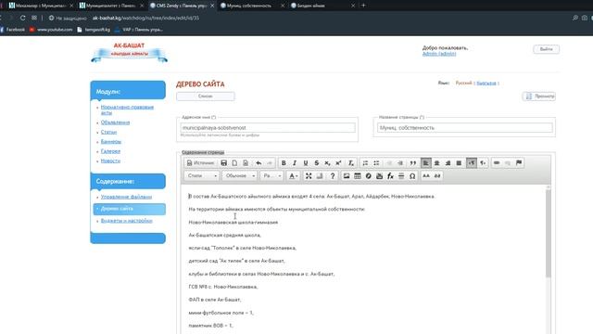Click the Insert Image icon
Viewport: 593px width, 334px height.
(x=347, y=176)
